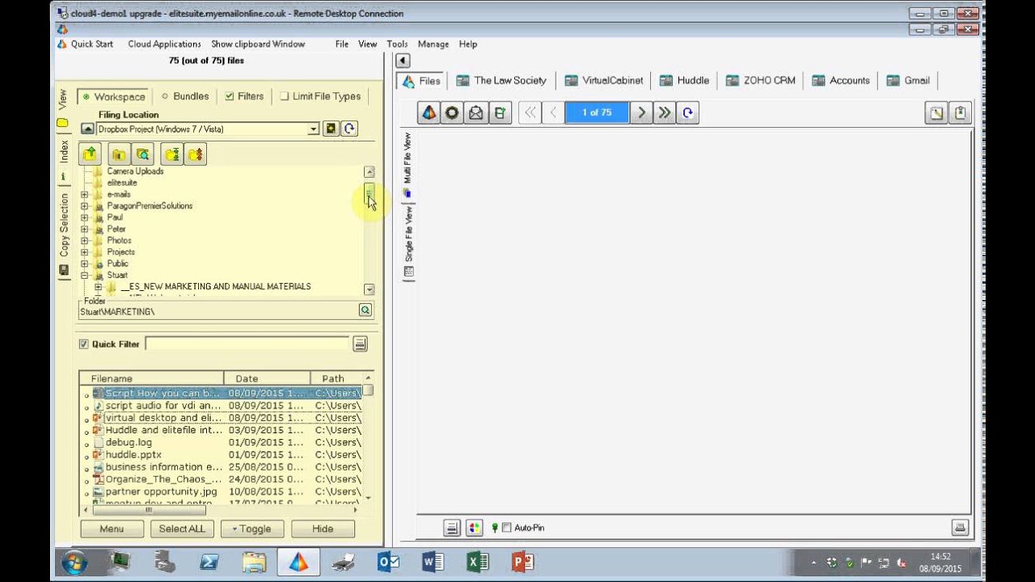Image resolution: width=1035 pixels, height=582 pixels.
Task: Click collapse arrow left of Filing Location dropdown
Action: tap(87, 129)
